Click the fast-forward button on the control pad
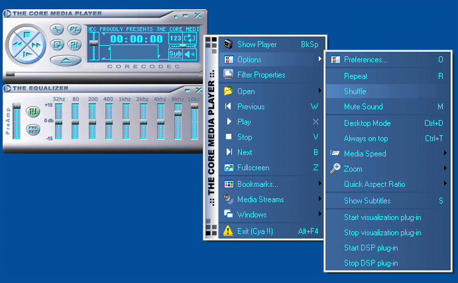The image size is (458, 283). pos(36,45)
